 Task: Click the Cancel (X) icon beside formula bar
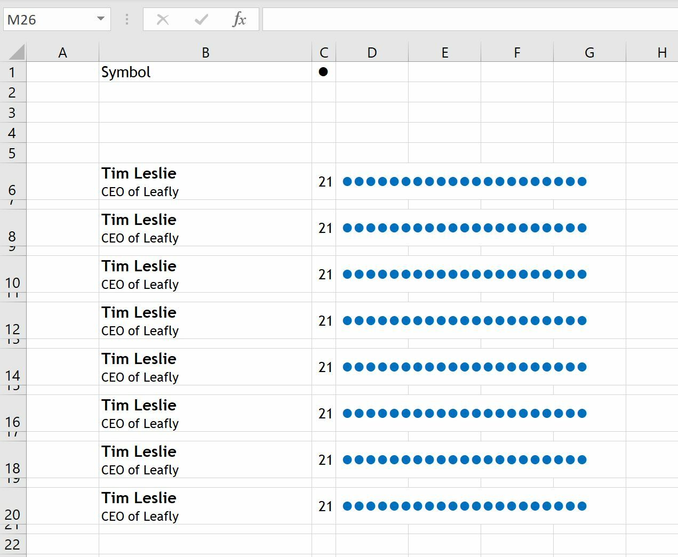(x=163, y=19)
